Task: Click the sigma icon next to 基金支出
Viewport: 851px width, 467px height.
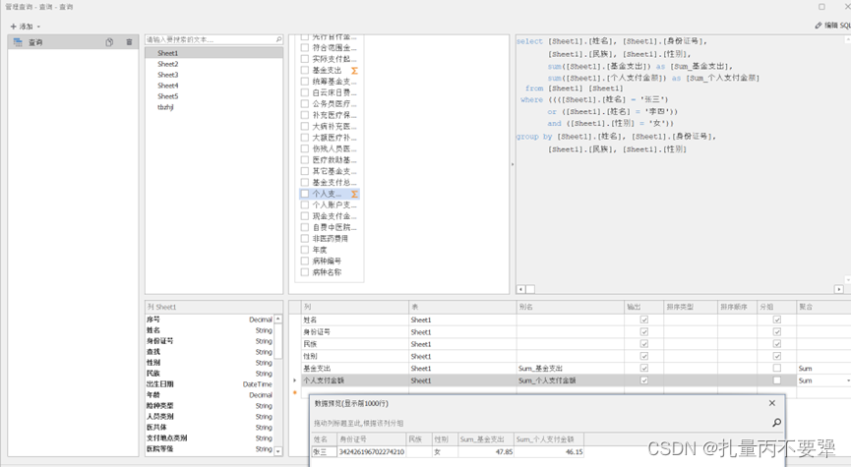Action: pyautogui.click(x=355, y=72)
